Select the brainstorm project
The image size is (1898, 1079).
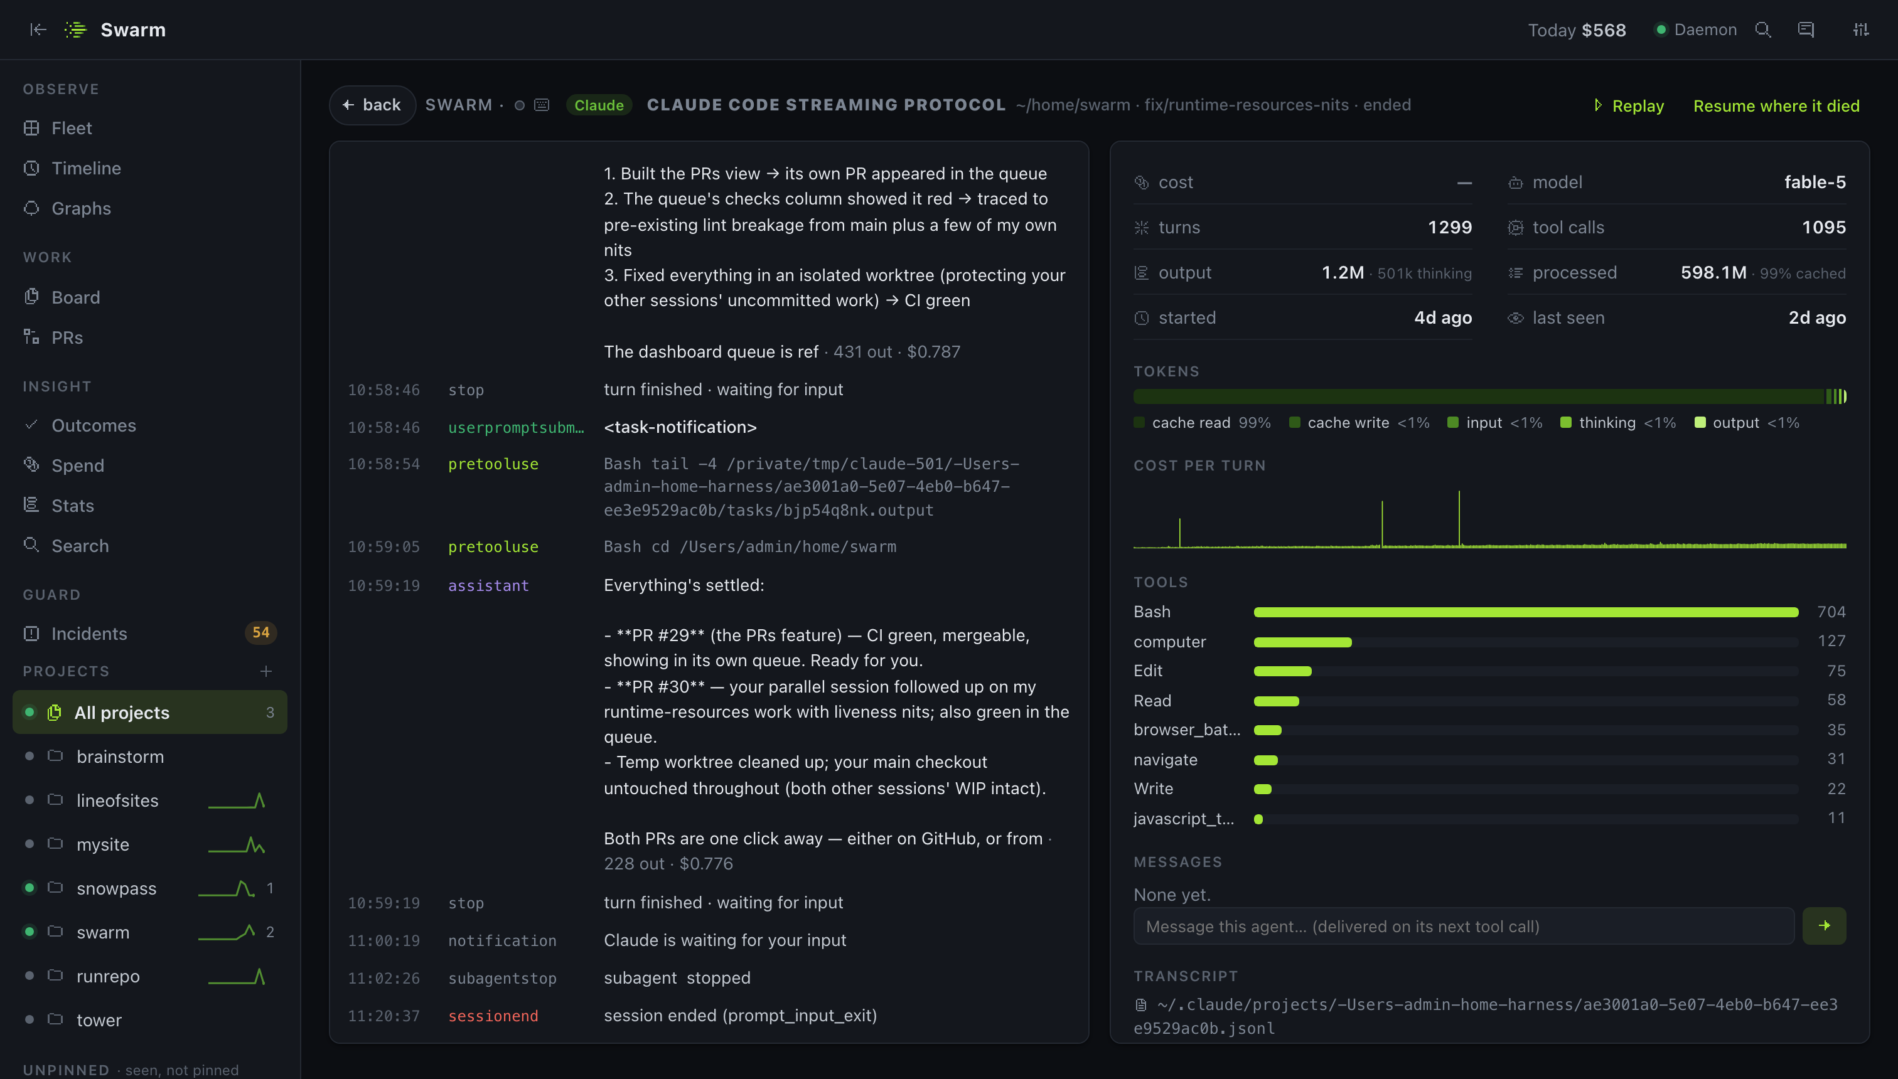[x=149, y=757]
